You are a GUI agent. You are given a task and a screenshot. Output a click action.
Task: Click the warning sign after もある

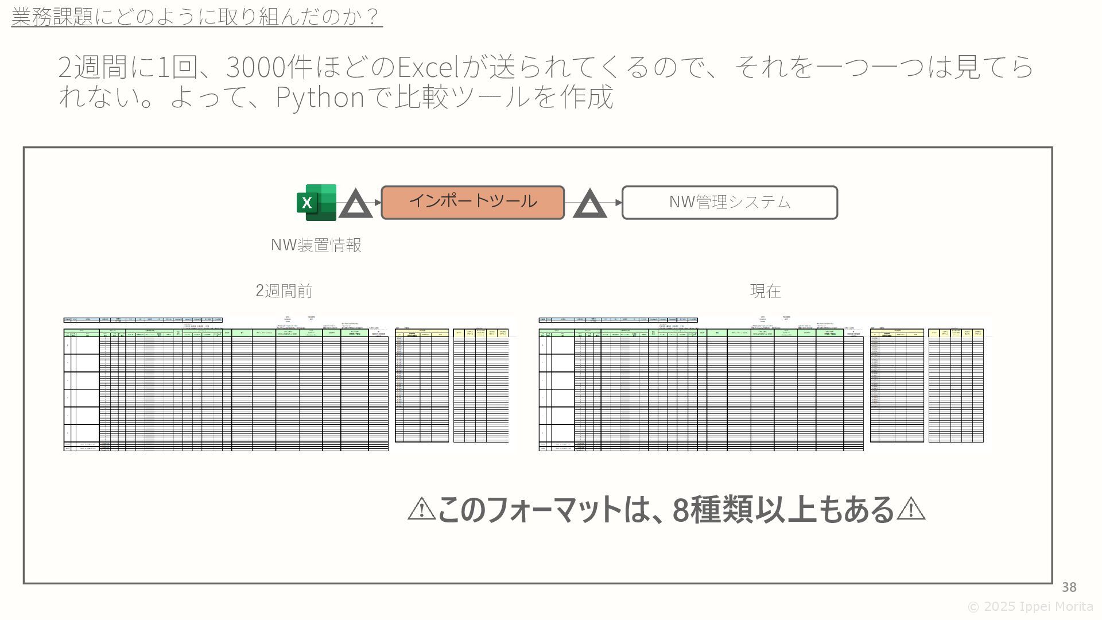pos(911,509)
